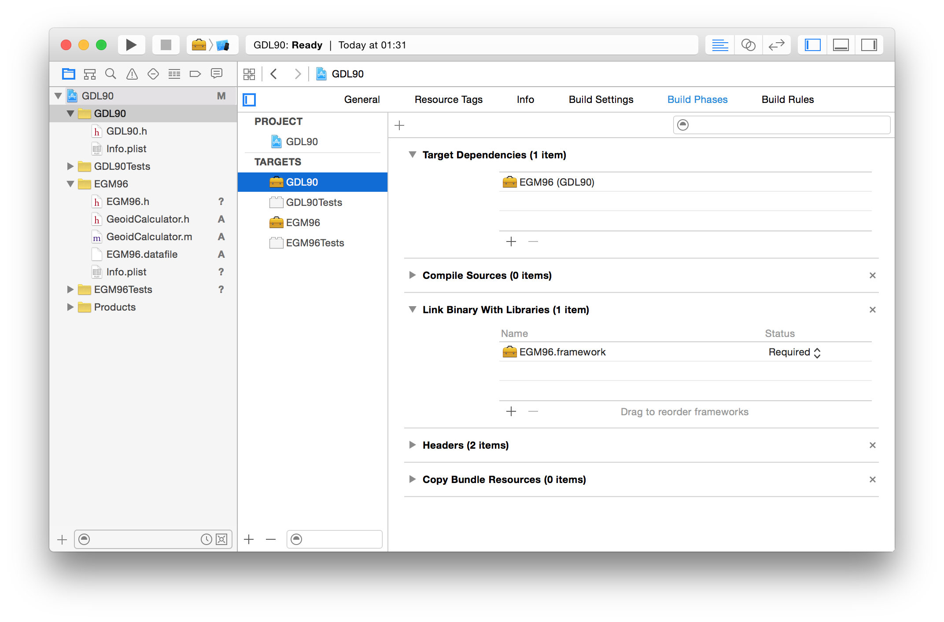Screen dimensions: 944x622
Task: Show the Assistant editor overlapping circles
Action: click(x=748, y=45)
